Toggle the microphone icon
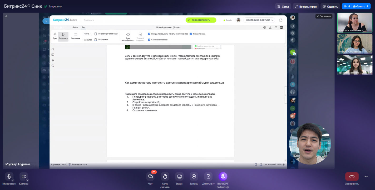 pyautogui.click(x=9, y=176)
